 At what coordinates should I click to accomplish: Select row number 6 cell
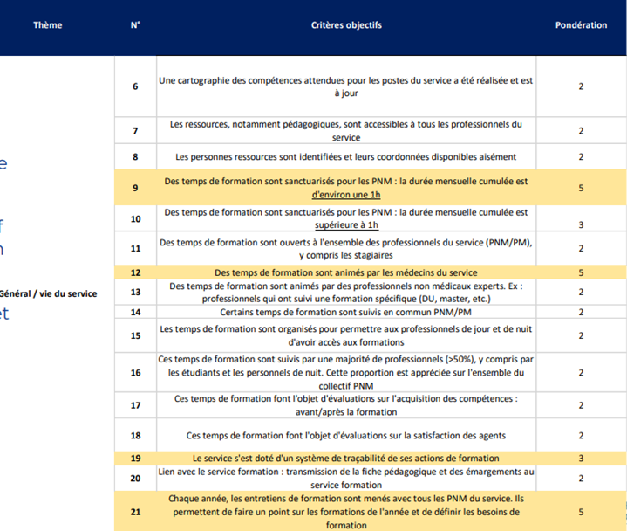135,86
